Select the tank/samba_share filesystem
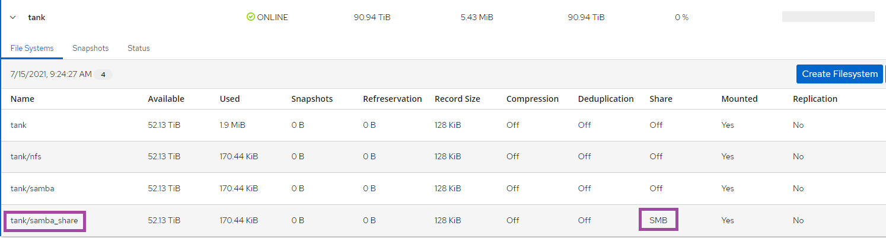Image resolution: width=886 pixels, height=238 pixels. pos(44,221)
